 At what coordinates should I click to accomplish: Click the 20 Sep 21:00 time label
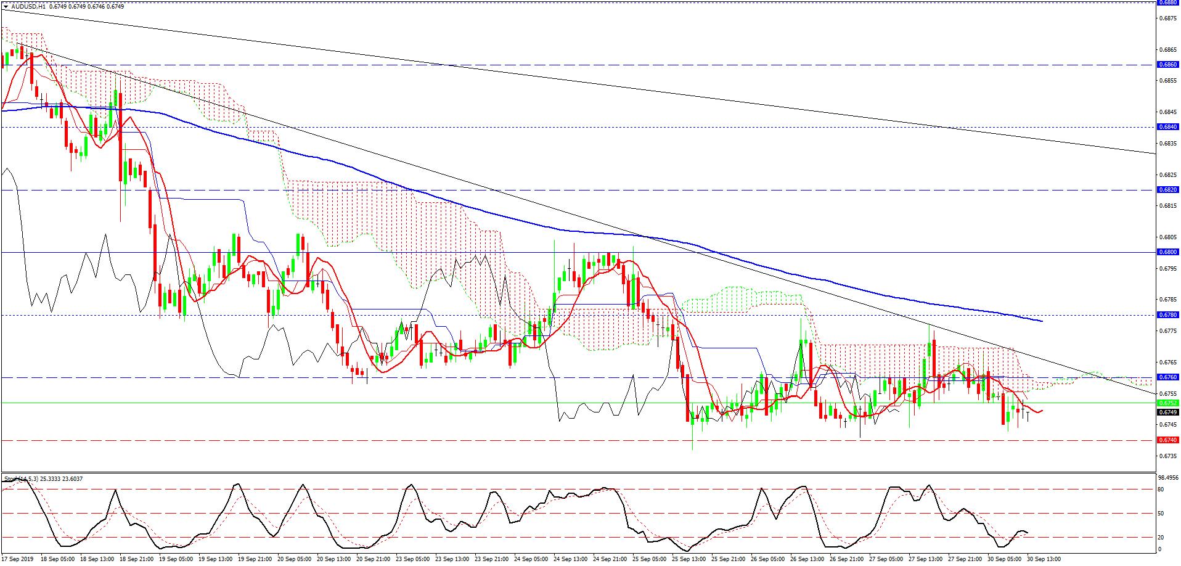[373, 559]
